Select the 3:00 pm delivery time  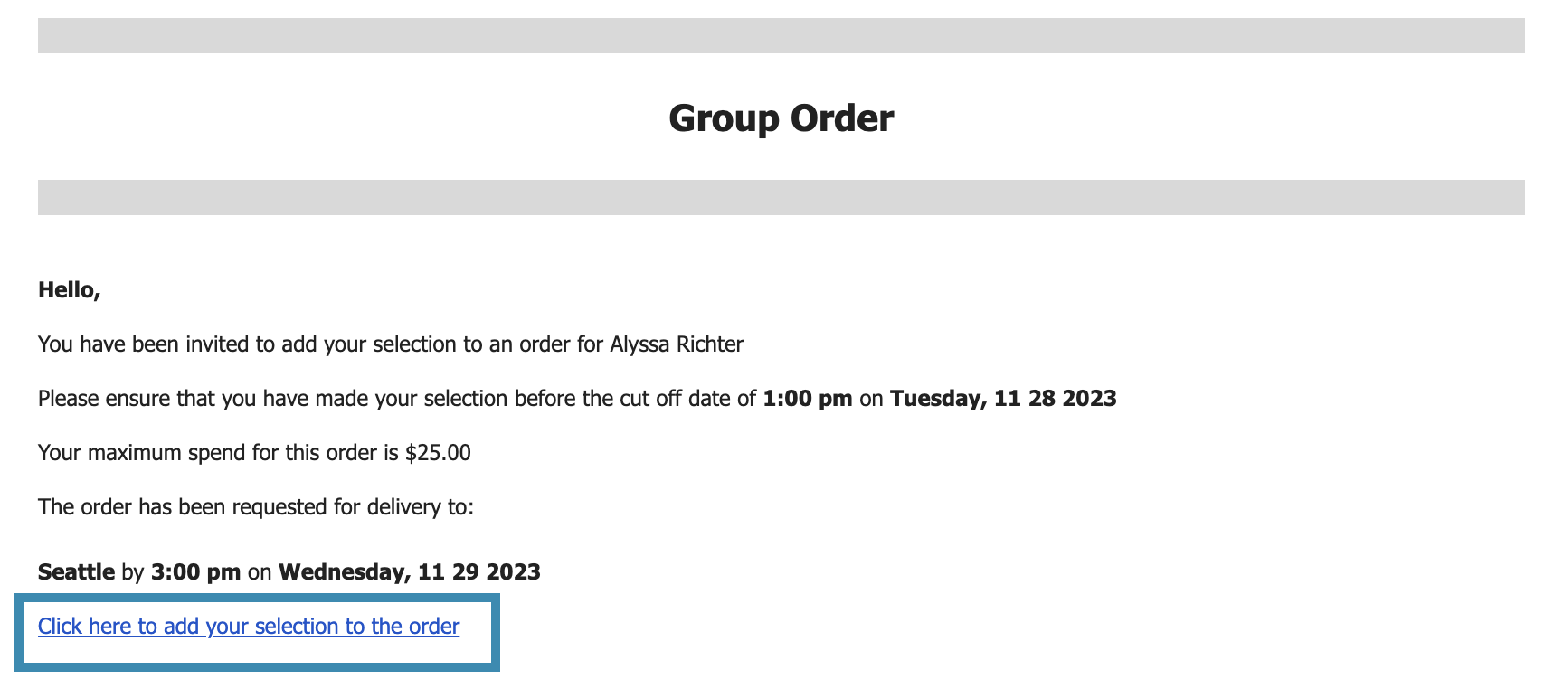click(196, 572)
